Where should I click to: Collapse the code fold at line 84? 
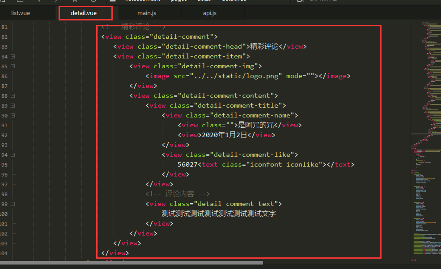coord(13,56)
